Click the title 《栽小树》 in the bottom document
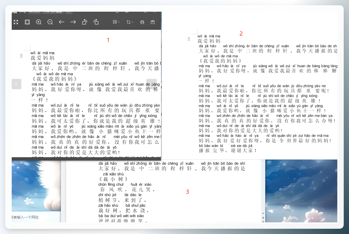 pyautogui.click(x=113, y=179)
